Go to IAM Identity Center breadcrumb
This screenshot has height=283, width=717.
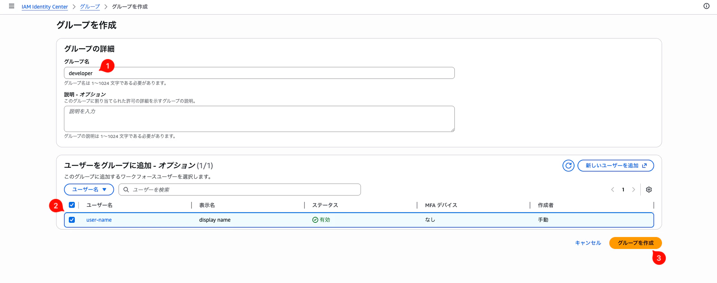coord(45,7)
